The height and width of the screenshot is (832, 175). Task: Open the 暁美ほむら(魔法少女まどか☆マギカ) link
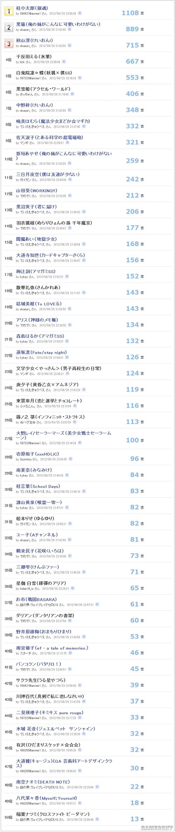tap(53, 121)
